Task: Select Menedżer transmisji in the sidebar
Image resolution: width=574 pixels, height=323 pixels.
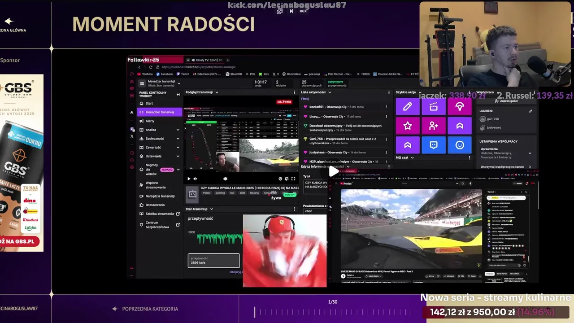Action: point(159,112)
